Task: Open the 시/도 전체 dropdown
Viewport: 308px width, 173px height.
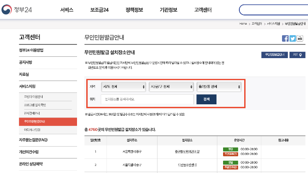Action: [124, 87]
